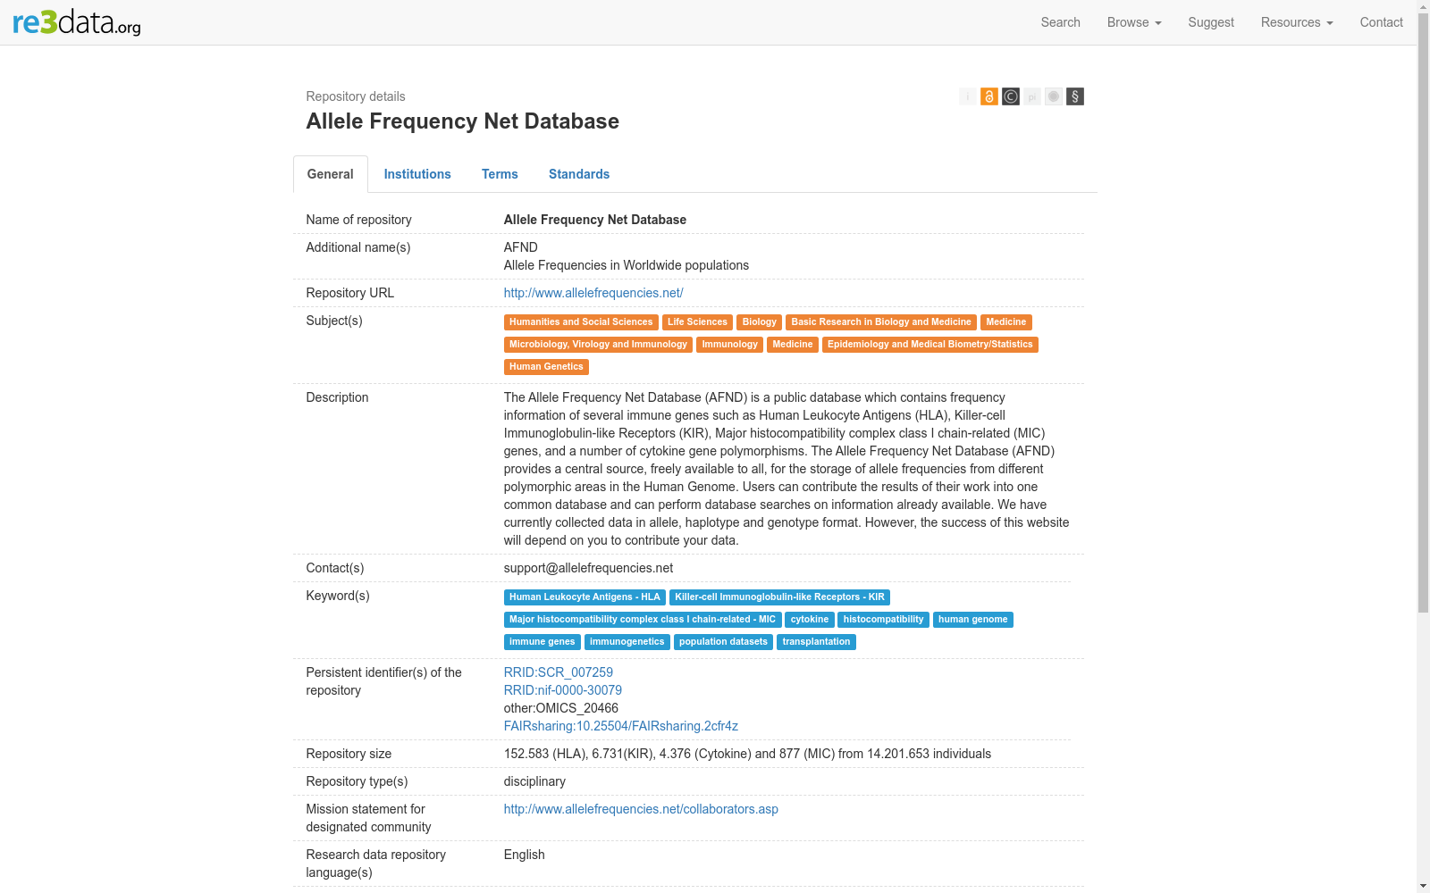This screenshot has height=893, width=1430.
Task: Select the Human Genetics subject tag
Action: [546, 367]
